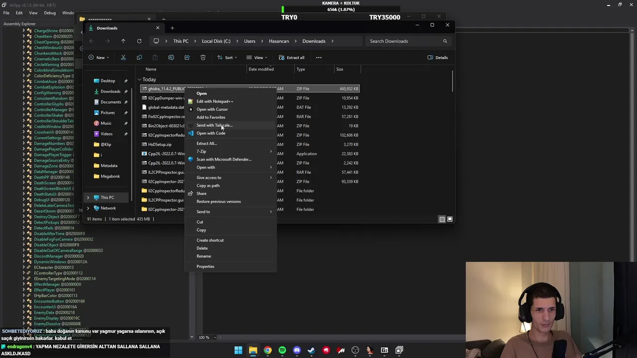Image resolution: width=637 pixels, height=358 pixels.
Task: Open dnSpy Debug menu
Action: pos(50,13)
